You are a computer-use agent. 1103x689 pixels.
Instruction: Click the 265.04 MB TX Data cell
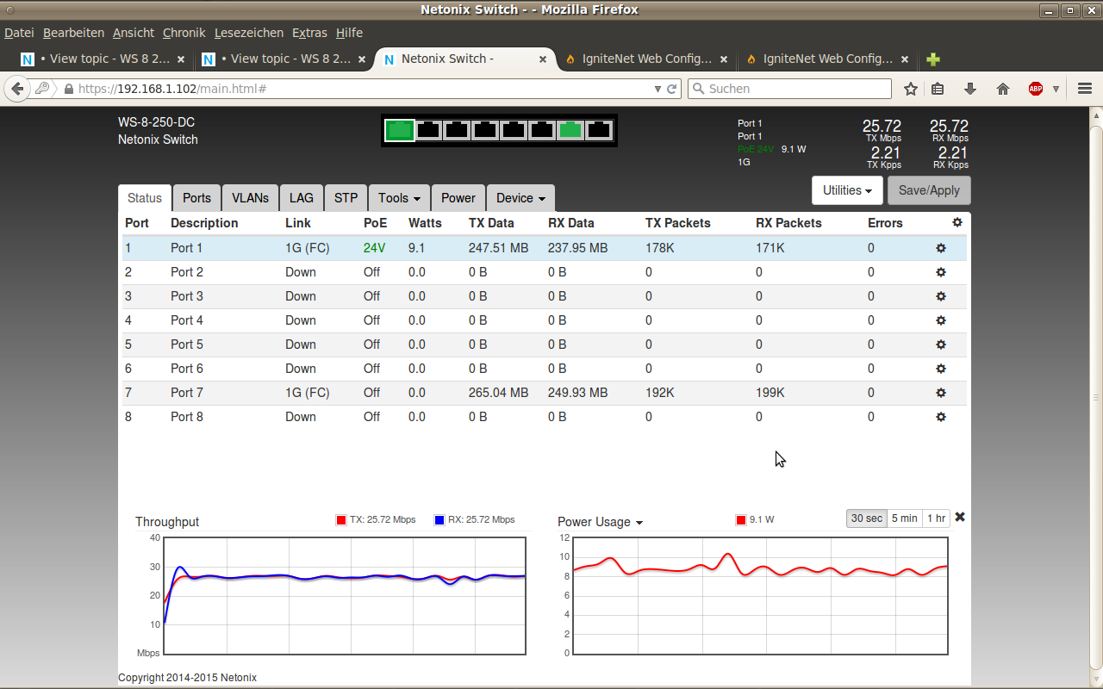click(x=498, y=393)
